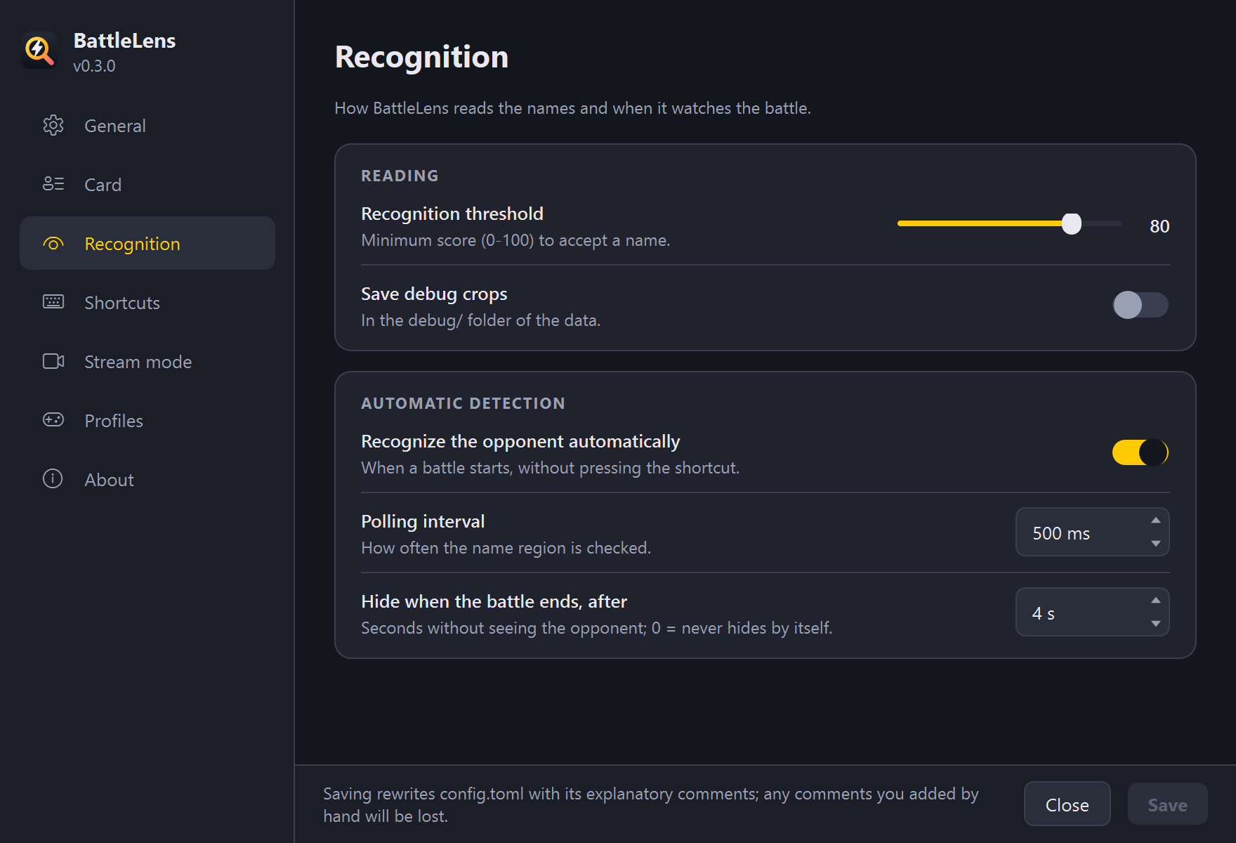The image size is (1236, 843).
Task: Click the Recognition label in sidebar
Action: (x=132, y=244)
